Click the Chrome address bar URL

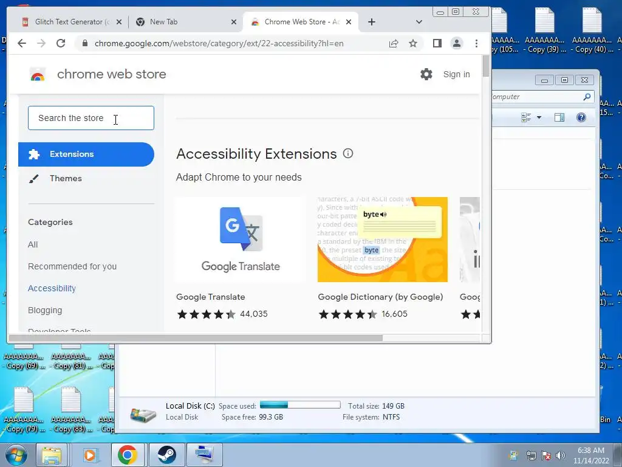219,44
